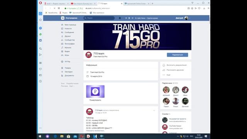Skip to previous track in VK player
The height and width of the screenshot is (139, 247).
click(126, 18)
